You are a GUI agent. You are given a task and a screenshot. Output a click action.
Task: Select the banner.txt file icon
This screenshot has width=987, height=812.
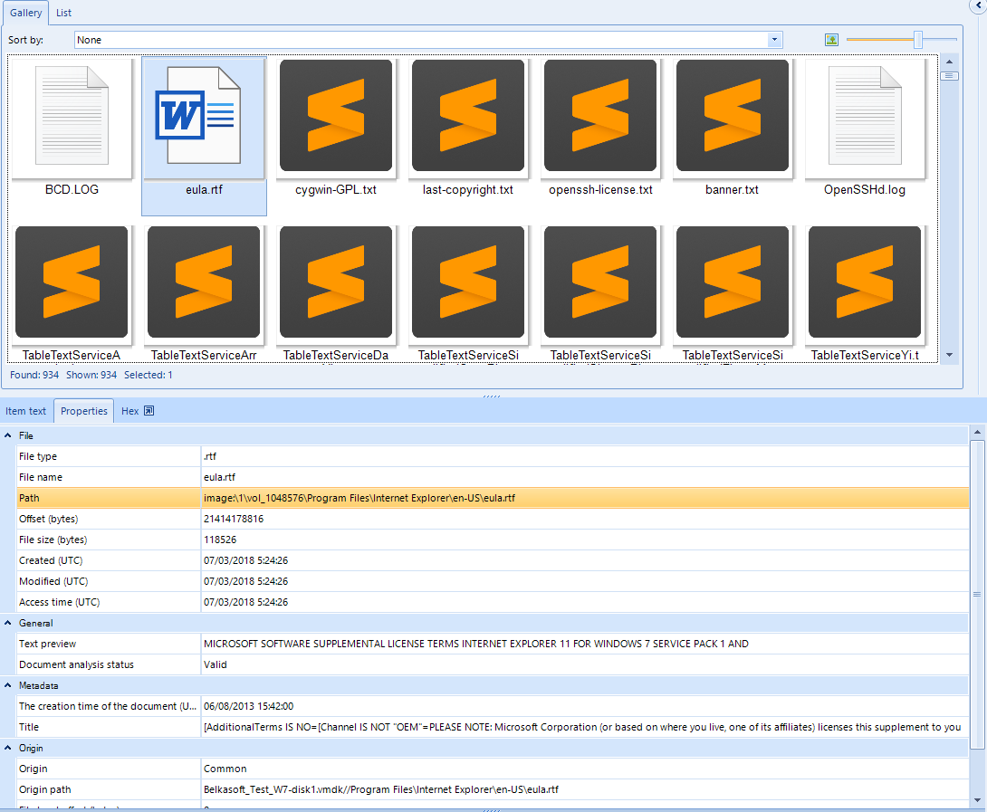tap(733, 118)
